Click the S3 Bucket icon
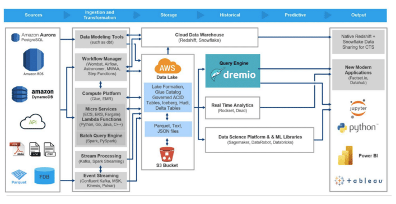 click(x=167, y=154)
